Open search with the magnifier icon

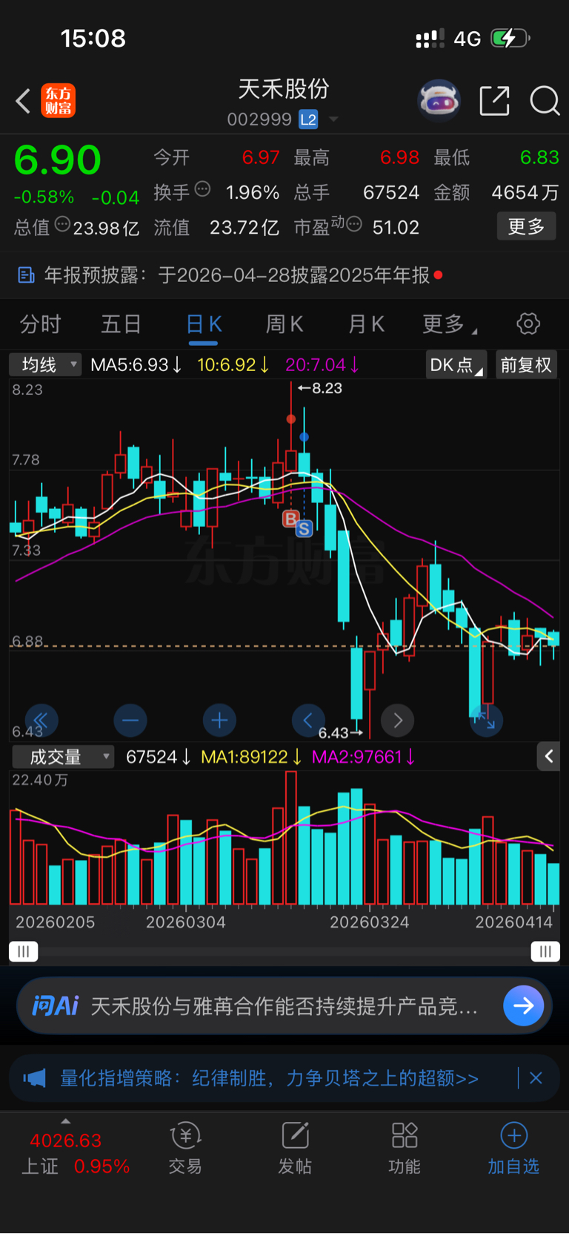[545, 101]
